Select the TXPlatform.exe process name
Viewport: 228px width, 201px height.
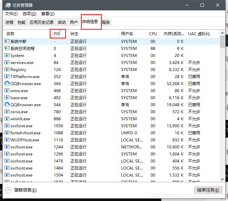pyautogui.click(x=25, y=76)
